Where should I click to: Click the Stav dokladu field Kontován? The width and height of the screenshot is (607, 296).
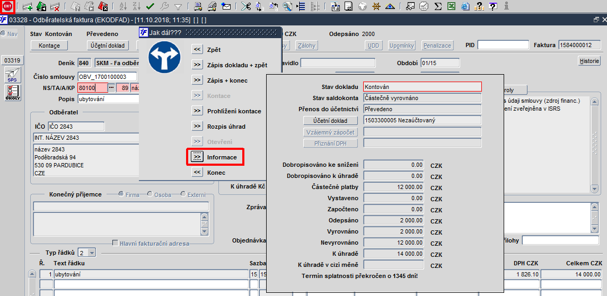point(423,87)
